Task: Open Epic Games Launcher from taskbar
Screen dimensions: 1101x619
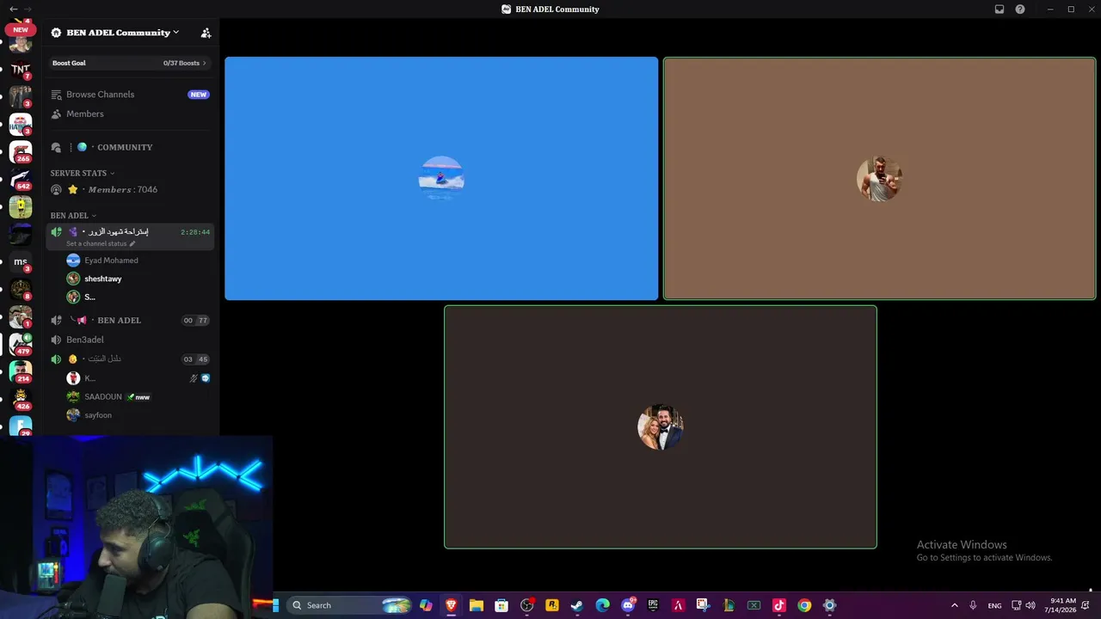Action: click(653, 605)
